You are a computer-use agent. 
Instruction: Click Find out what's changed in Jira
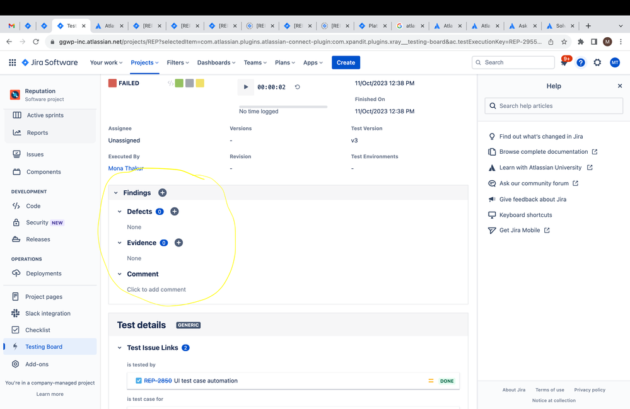tap(541, 137)
